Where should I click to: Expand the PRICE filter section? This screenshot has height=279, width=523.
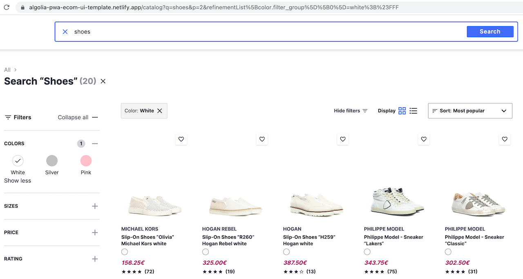click(95, 232)
